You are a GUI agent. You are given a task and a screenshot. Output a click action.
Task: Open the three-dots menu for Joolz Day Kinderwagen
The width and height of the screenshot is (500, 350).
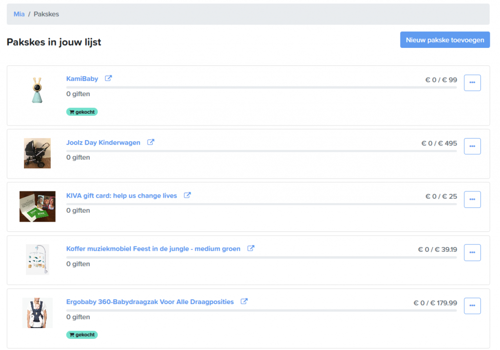pyautogui.click(x=472, y=146)
